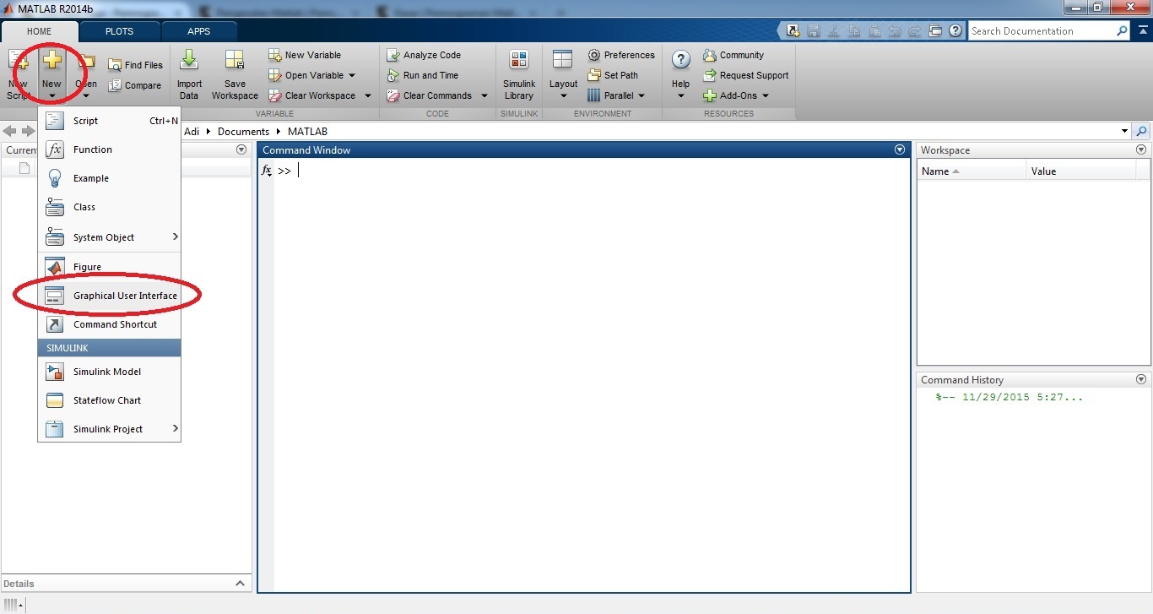
Task: Open the Clear Workspace dropdown arrow
Action: 367,96
